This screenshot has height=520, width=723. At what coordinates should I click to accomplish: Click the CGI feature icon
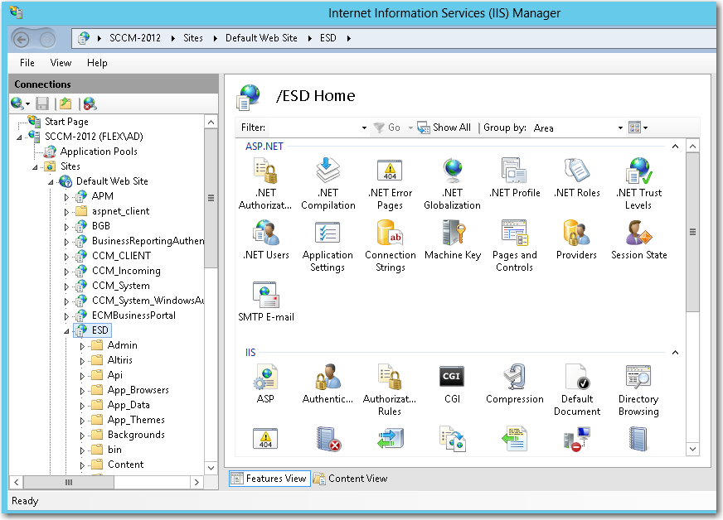(452, 377)
